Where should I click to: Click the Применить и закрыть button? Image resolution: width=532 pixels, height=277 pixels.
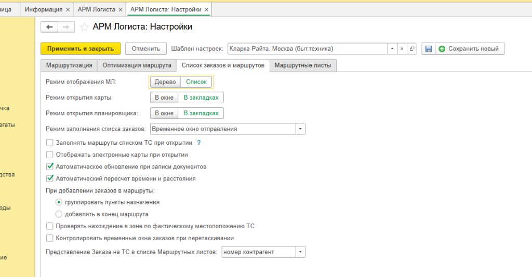point(81,49)
